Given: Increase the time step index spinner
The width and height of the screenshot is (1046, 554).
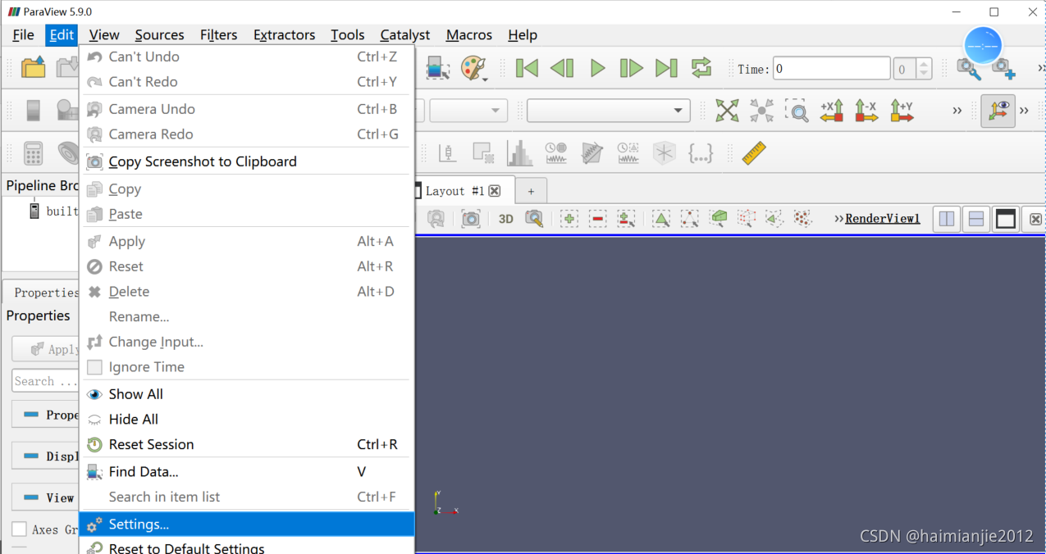Looking at the screenshot, I should 925,64.
